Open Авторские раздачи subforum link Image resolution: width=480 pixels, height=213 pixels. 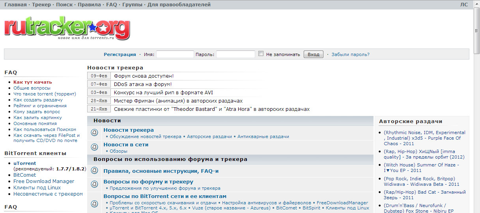(209, 136)
